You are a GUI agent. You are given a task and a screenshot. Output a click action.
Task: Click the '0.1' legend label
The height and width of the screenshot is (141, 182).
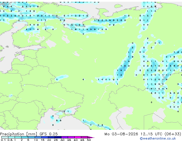(x=3, y=140)
